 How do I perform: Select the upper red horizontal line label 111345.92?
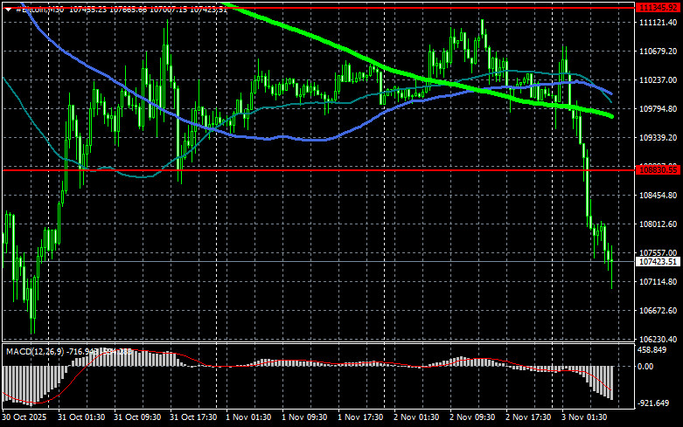(659, 8)
